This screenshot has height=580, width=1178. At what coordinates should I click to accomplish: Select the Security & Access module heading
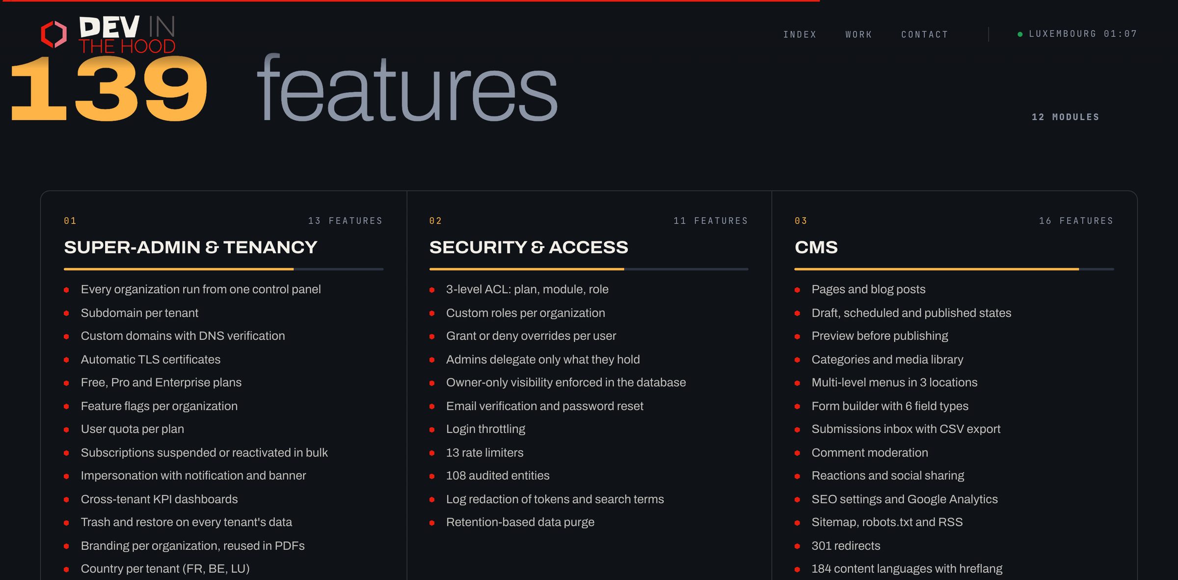(x=529, y=247)
